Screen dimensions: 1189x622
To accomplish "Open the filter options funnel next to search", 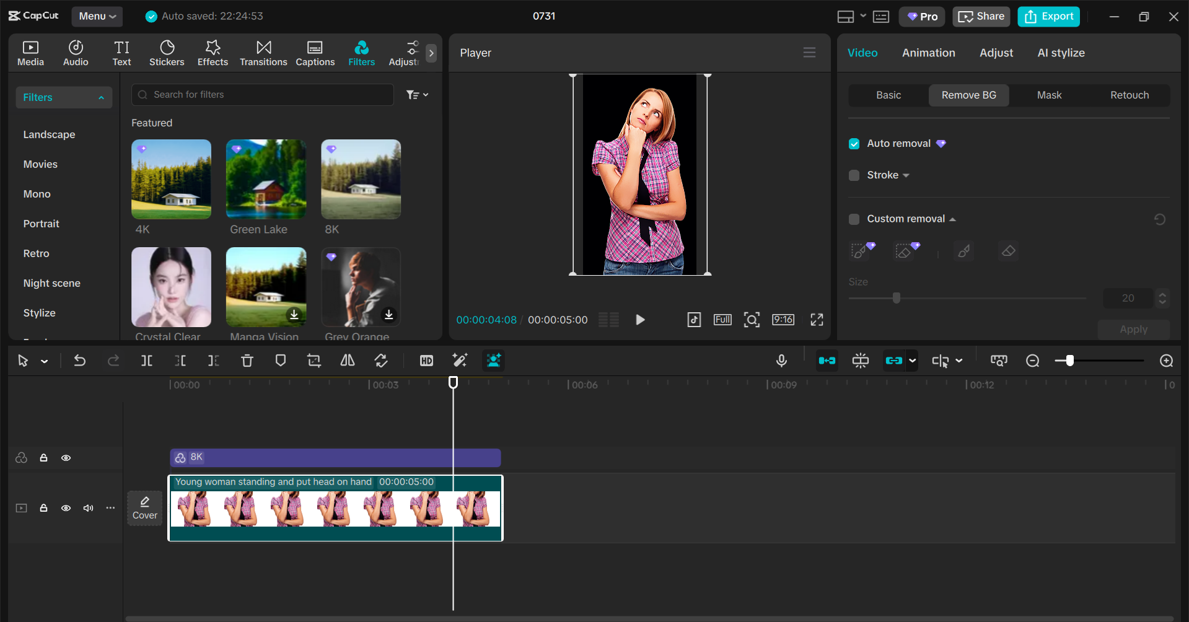I will (x=417, y=94).
